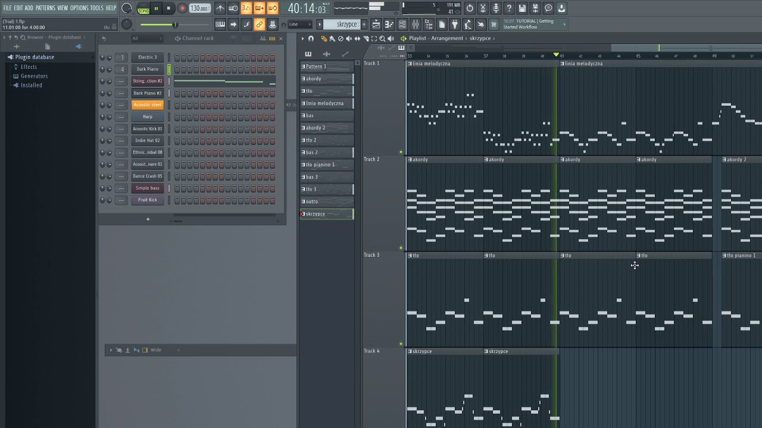Open the pattern list arrow left of skrzypce
This screenshot has width=762, height=428.
tap(320, 24)
